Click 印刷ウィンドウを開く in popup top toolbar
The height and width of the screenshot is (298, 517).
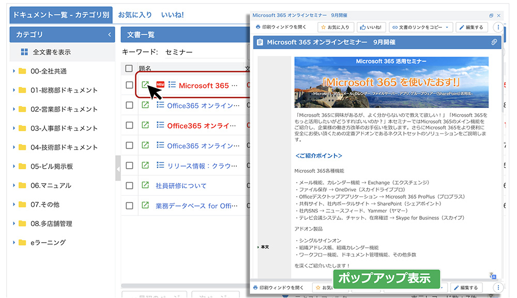[281, 27]
